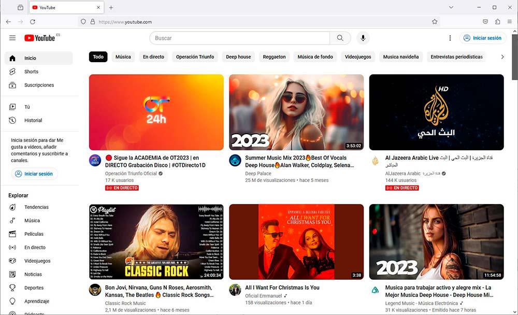Open the Historial page

click(33, 120)
